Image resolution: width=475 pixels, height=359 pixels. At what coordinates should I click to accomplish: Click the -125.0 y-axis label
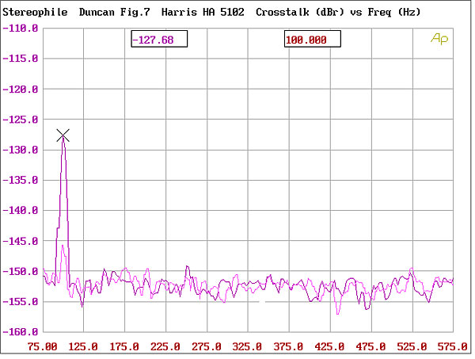pos(21,120)
